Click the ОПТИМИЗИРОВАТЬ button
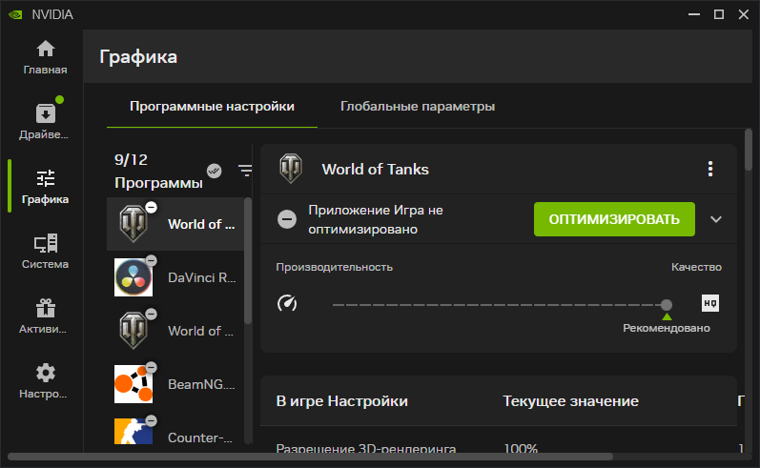760x468 pixels. coord(614,219)
